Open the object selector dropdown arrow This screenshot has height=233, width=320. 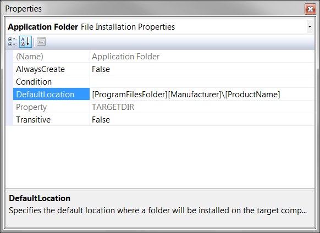(310, 27)
